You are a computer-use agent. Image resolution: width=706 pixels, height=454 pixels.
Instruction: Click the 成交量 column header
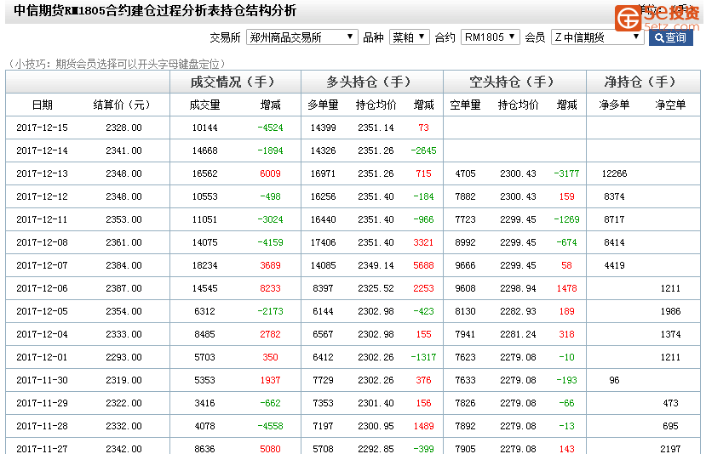pos(205,105)
